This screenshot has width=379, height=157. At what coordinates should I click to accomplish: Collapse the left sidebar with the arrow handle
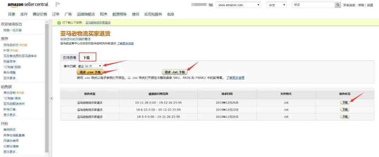52,98
